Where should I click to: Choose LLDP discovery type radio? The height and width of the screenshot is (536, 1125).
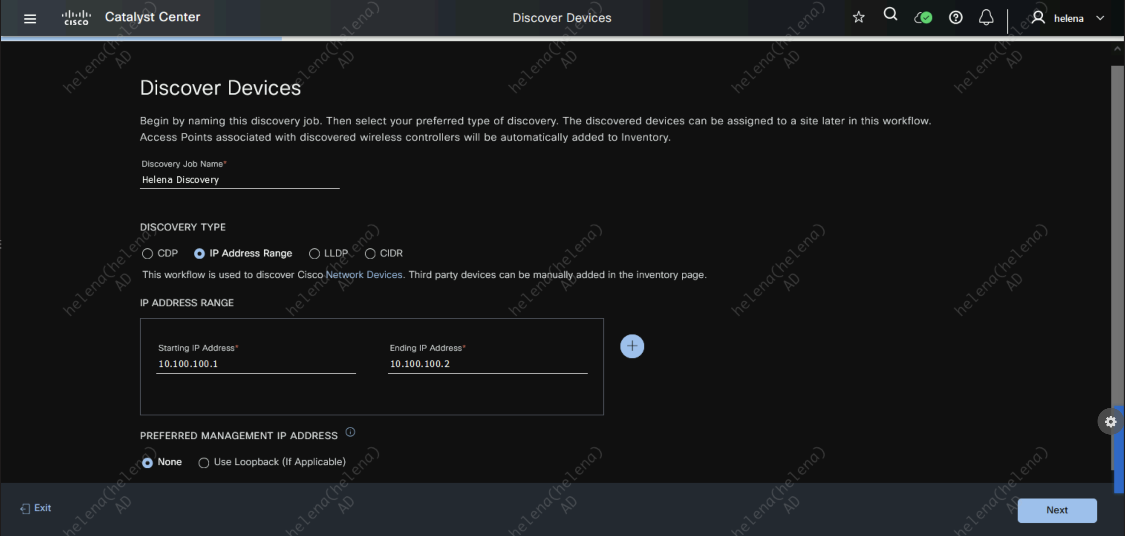[314, 254]
